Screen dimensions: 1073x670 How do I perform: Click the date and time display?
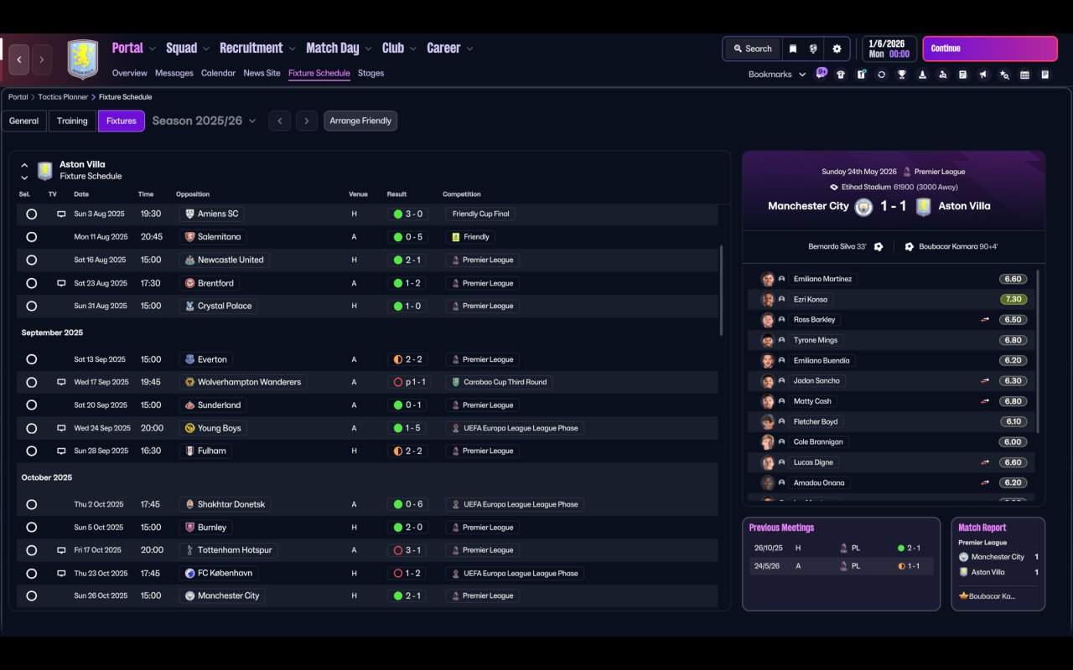pos(889,49)
